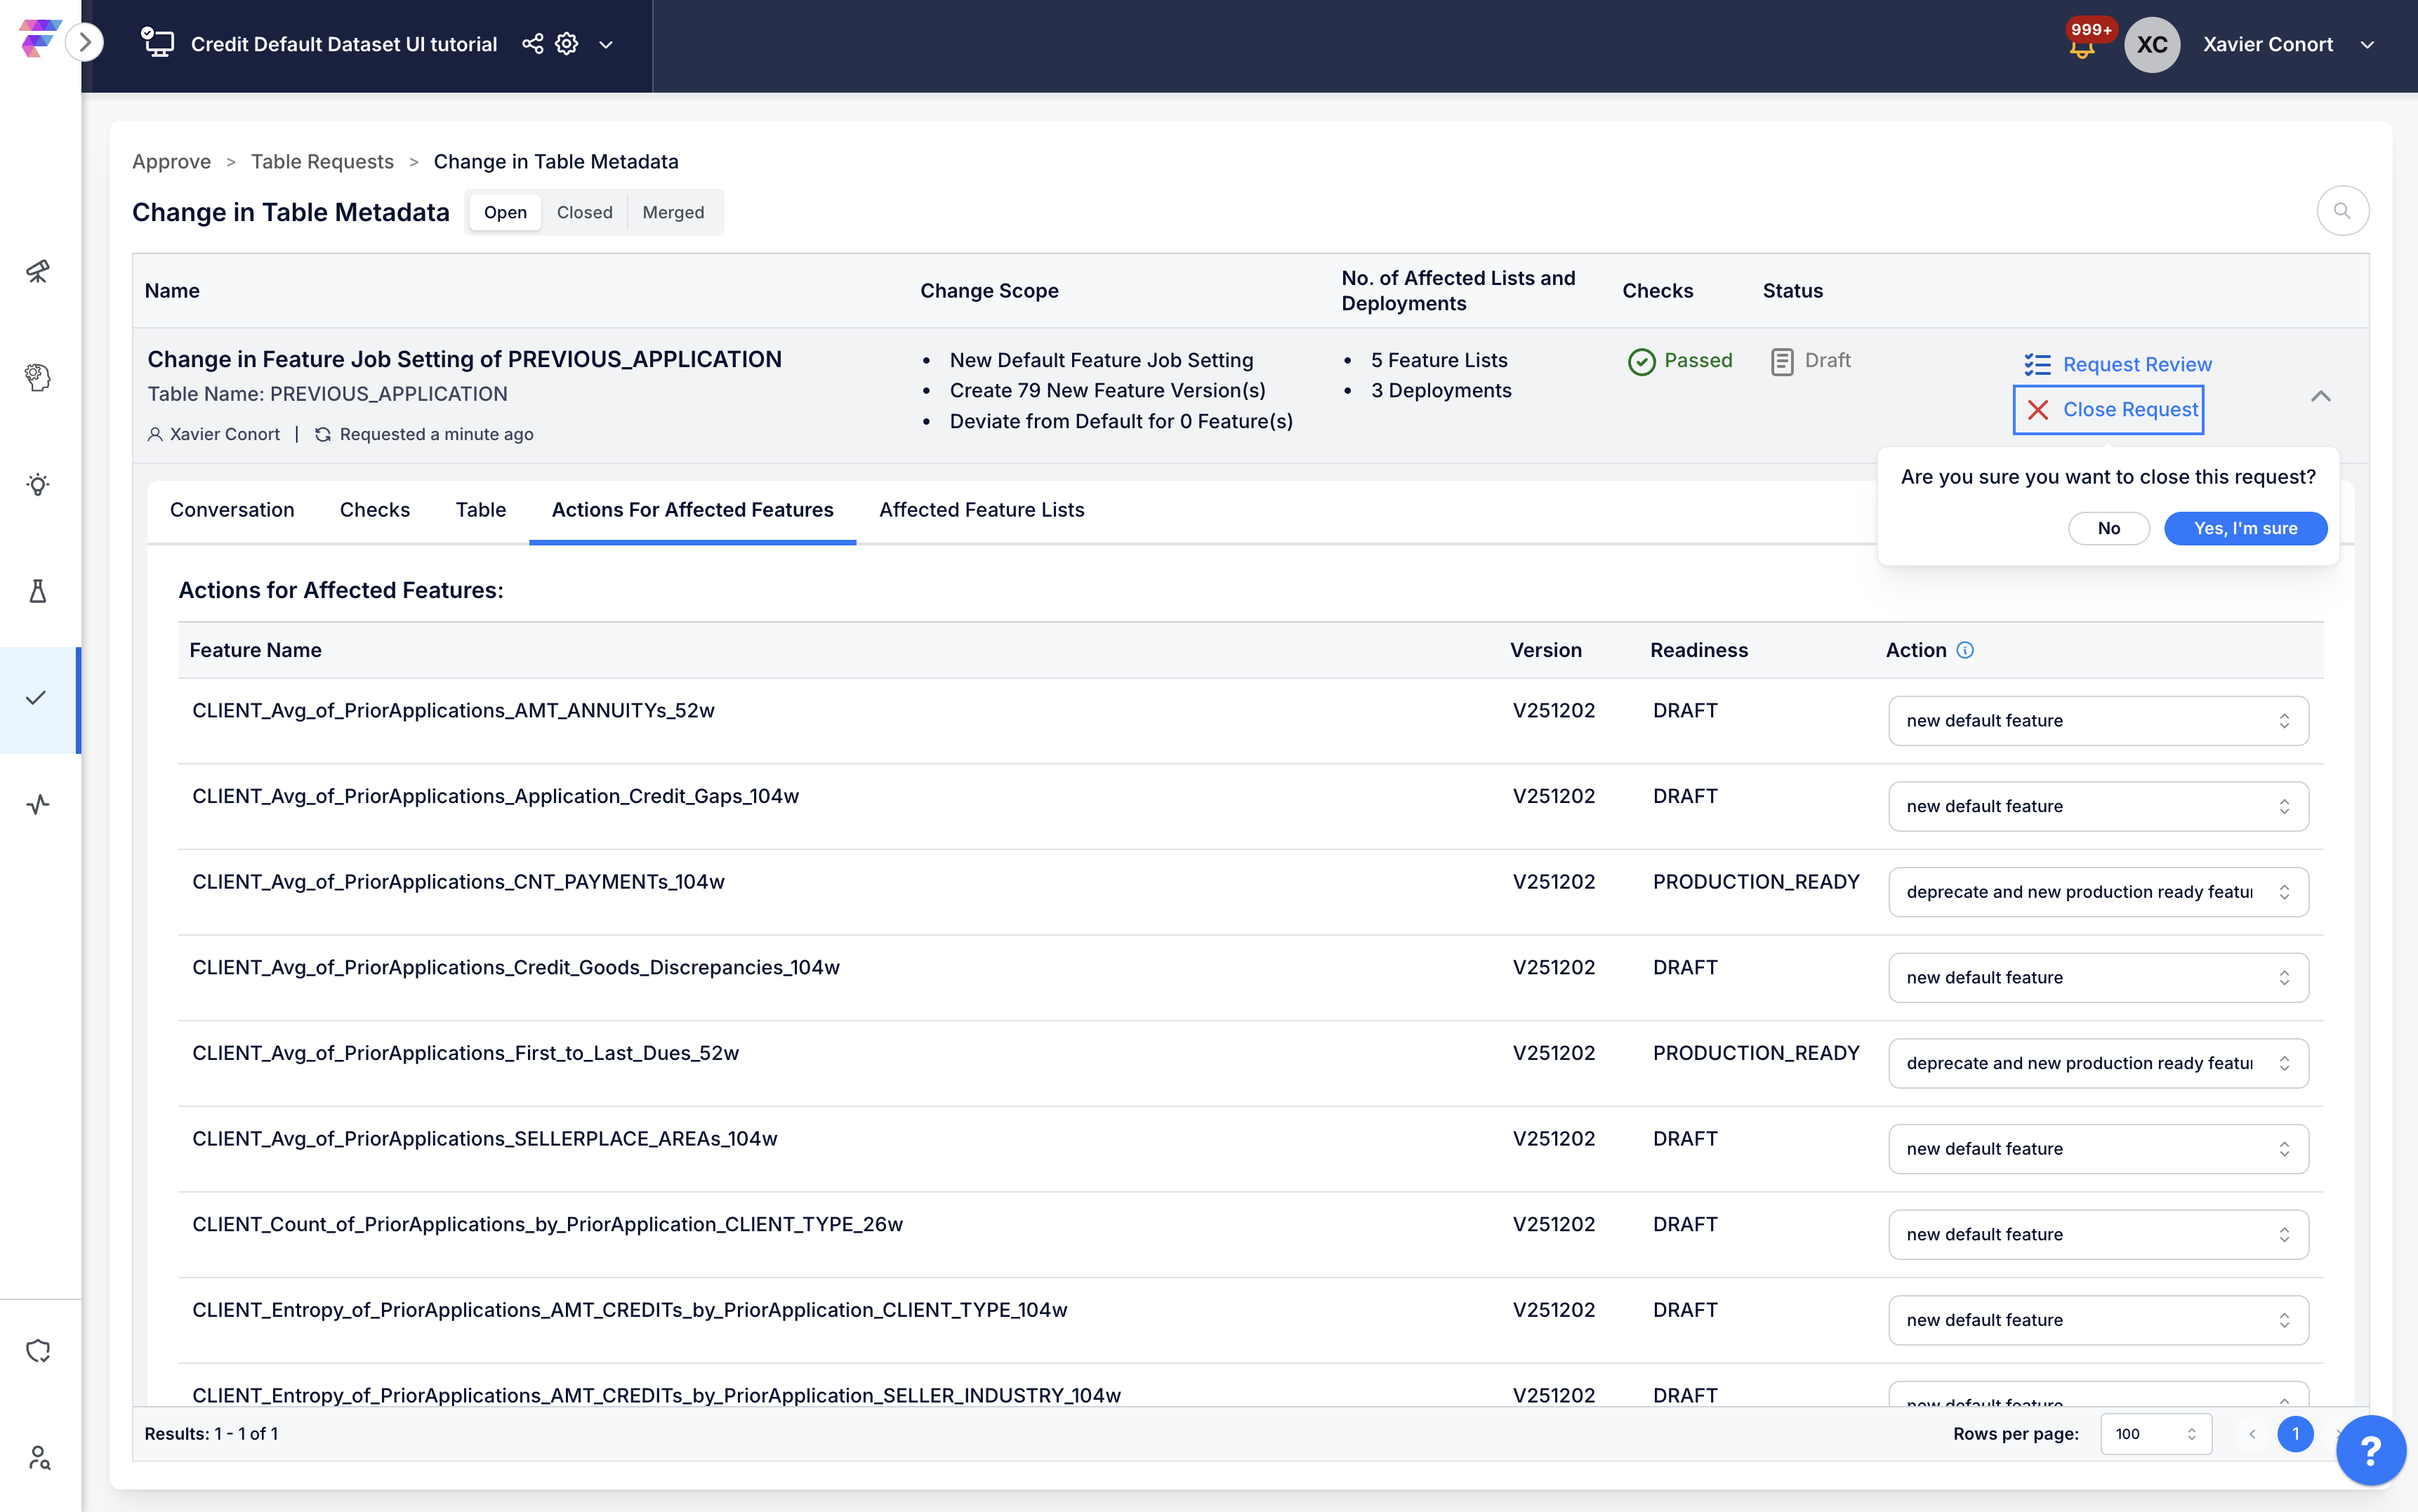Switch to the Affected Feature Lists tab

[x=981, y=510]
